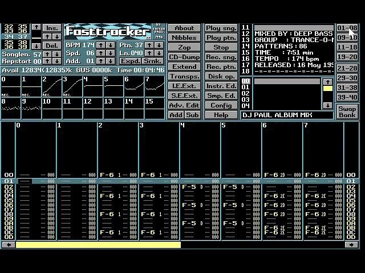Click the yellow horizontal channel scrollbar

98,245
